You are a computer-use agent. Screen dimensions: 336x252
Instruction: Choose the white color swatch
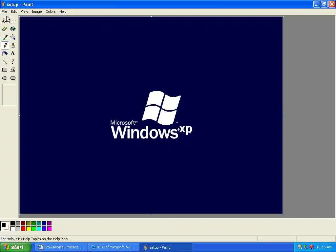click(13, 229)
